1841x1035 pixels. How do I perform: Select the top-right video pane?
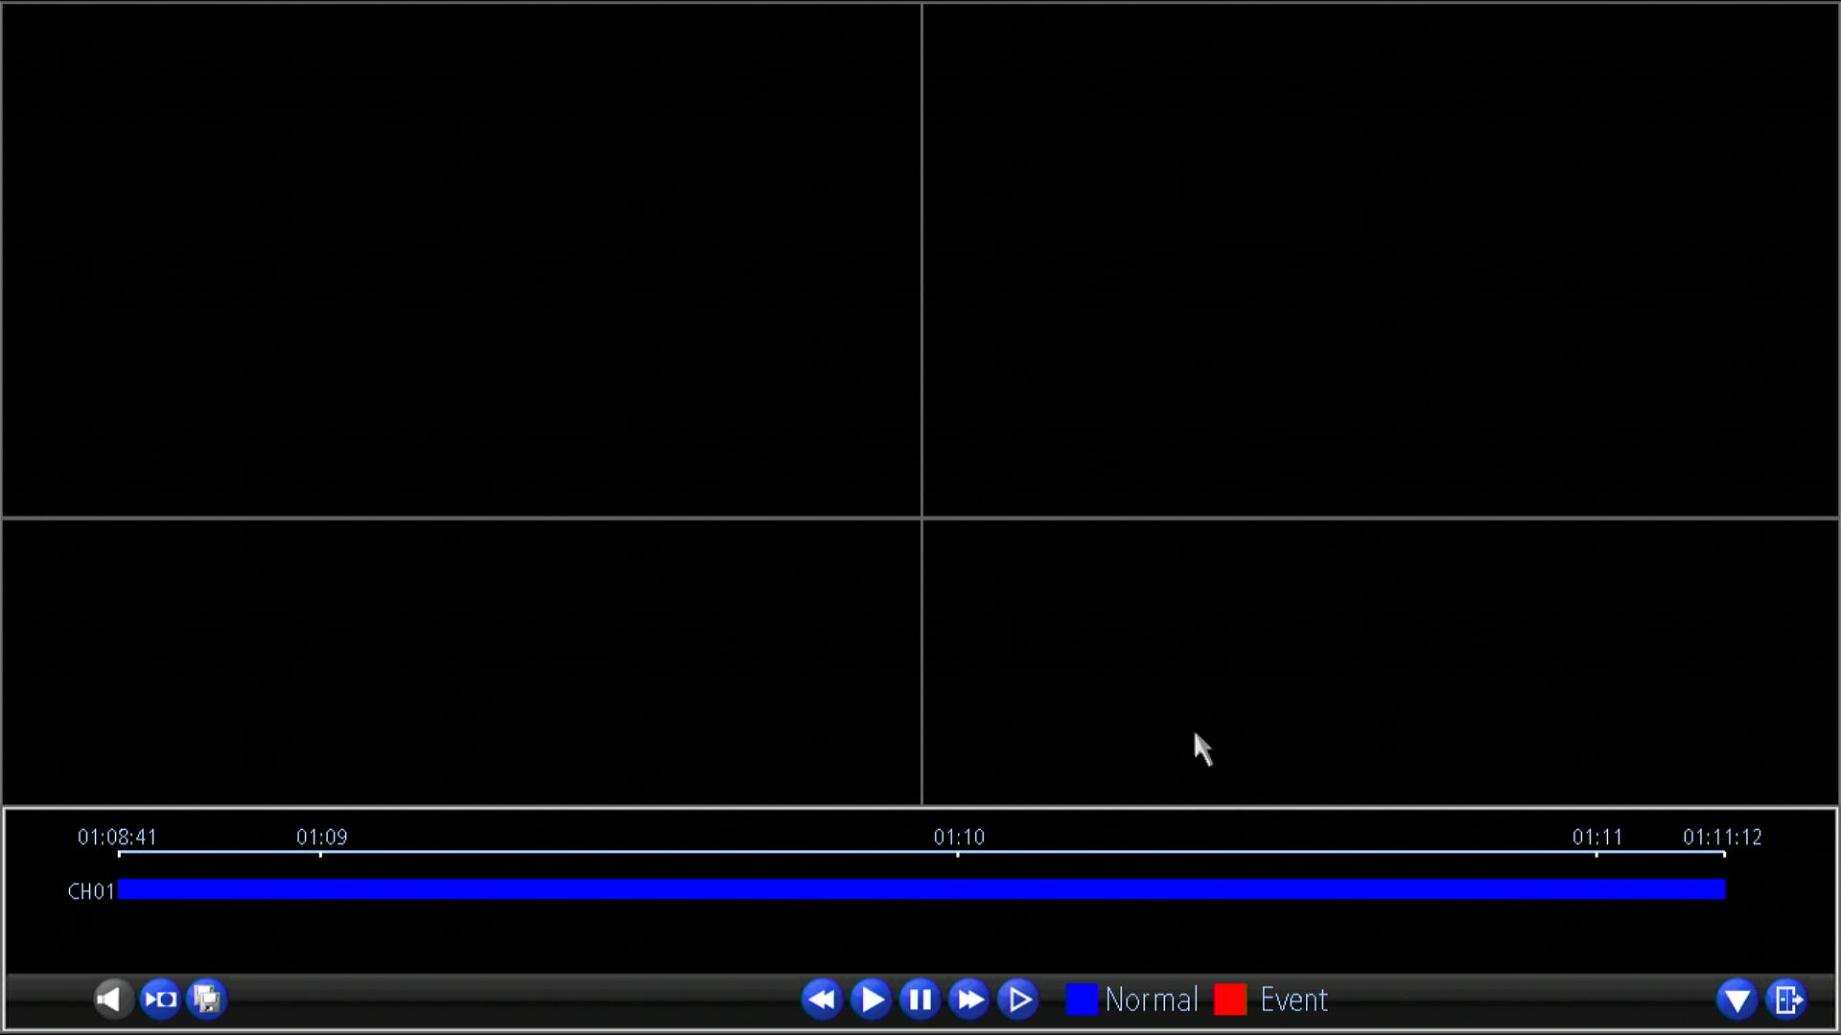(x=1381, y=260)
